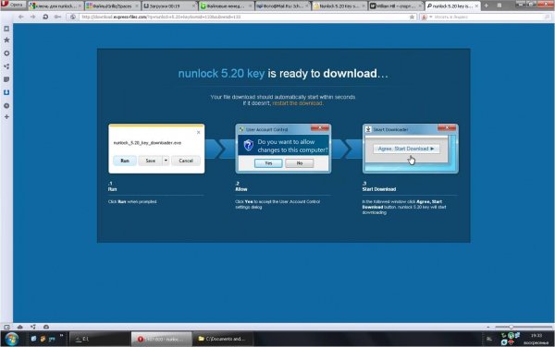Image resolution: width=555 pixels, height=347 pixels.
Task: Toggle Opera Turbo icon in status bar
Action: (46, 327)
